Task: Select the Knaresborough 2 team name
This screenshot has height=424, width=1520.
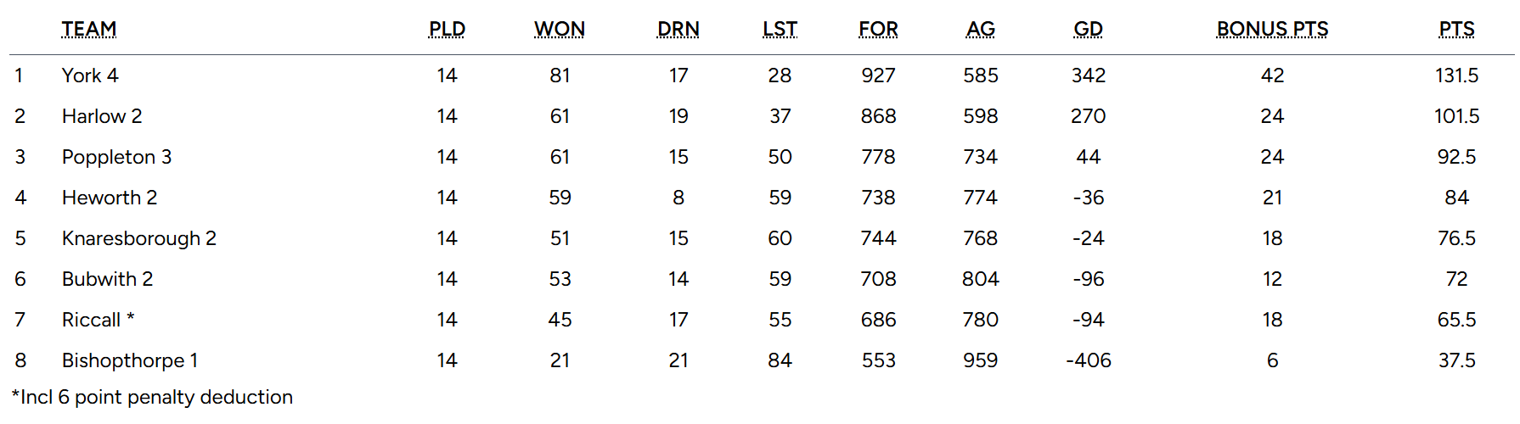Action: 139,238
